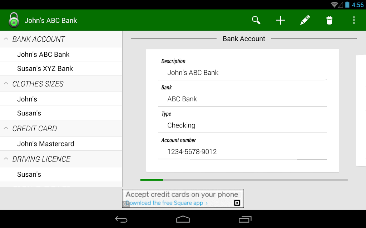This screenshot has width=366, height=228.
Task: Tap the Wi-Fi status icon
Action: [334, 5]
